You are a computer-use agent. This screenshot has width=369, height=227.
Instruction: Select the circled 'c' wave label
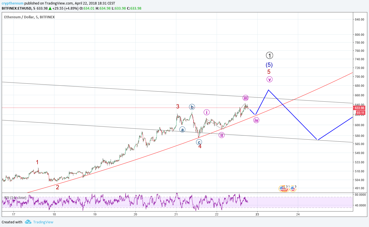click(x=199, y=142)
